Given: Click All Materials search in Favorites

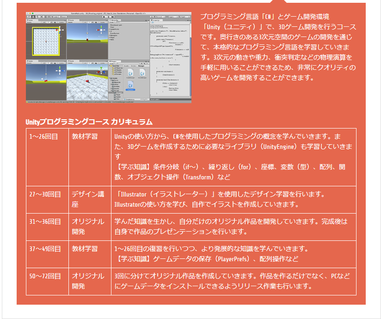Looking at the screenshot, I should (x=117, y=68).
